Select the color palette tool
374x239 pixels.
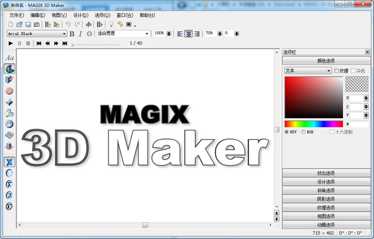(x=9, y=69)
